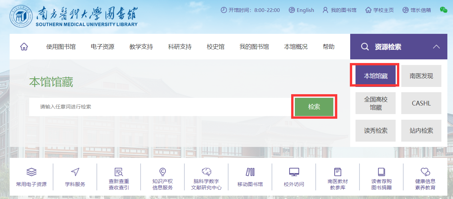Open the 教学支持 menu
This screenshot has width=453, height=199.
point(141,47)
